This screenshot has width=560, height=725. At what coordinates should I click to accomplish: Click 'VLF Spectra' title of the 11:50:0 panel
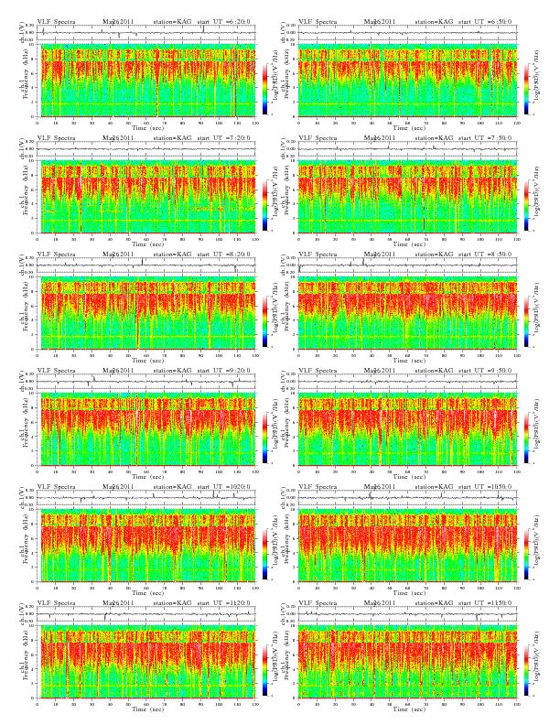pyautogui.click(x=318, y=603)
